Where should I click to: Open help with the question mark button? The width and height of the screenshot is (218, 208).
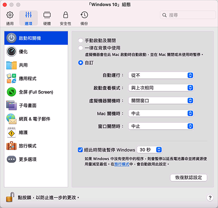coord(210,198)
